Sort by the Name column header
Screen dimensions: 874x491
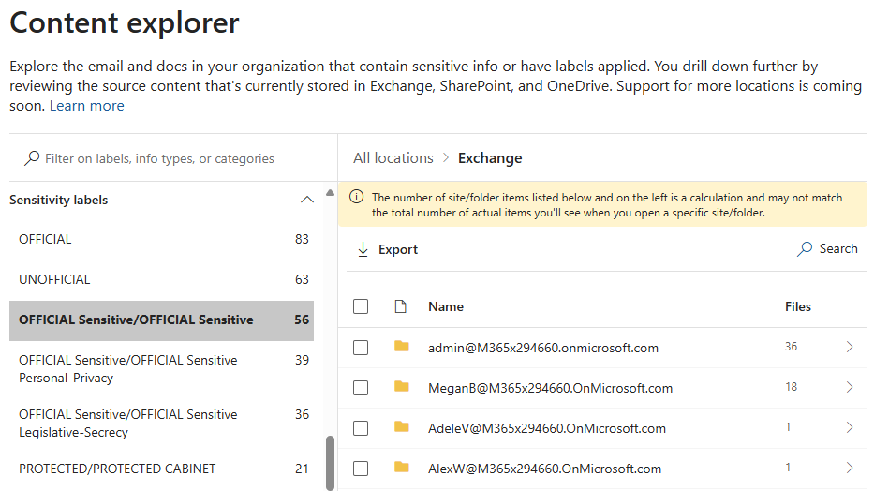[446, 306]
